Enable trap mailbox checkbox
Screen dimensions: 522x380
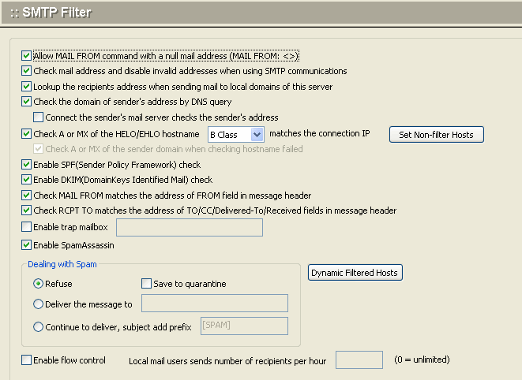pyautogui.click(x=27, y=227)
